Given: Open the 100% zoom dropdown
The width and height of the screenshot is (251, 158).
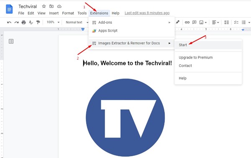Looking at the screenshot, I should (x=53, y=22).
